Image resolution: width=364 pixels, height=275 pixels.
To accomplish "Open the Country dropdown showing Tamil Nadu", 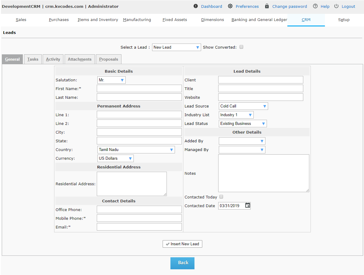I will click(x=136, y=150).
